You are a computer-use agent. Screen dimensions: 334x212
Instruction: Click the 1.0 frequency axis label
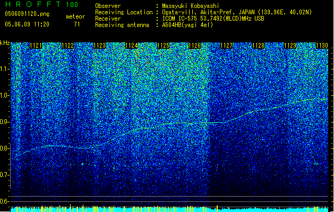[5, 95]
